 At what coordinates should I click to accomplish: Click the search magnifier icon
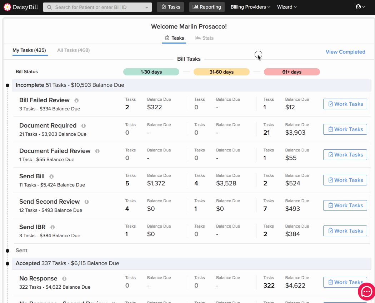click(50, 8)
